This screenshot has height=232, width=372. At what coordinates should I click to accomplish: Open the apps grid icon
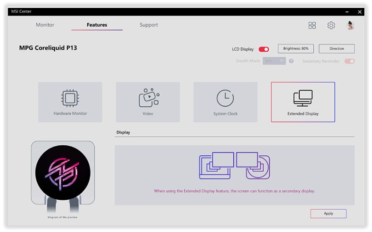(312, 25)
